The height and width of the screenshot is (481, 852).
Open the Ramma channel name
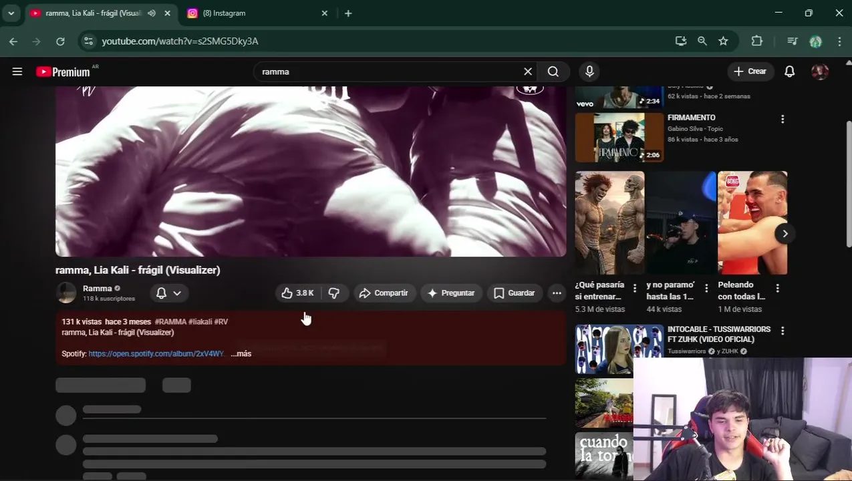click(x=98, y=289)
